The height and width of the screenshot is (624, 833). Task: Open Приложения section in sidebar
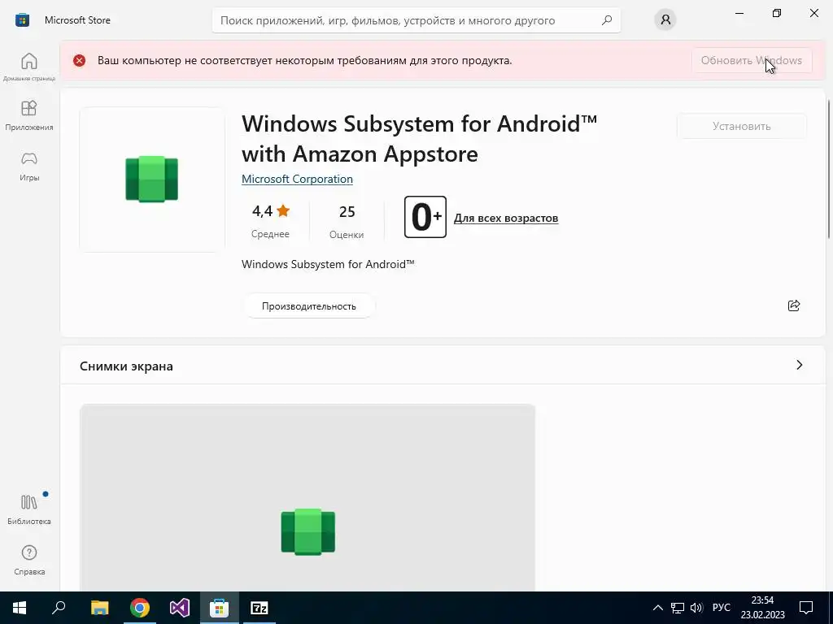29,115
